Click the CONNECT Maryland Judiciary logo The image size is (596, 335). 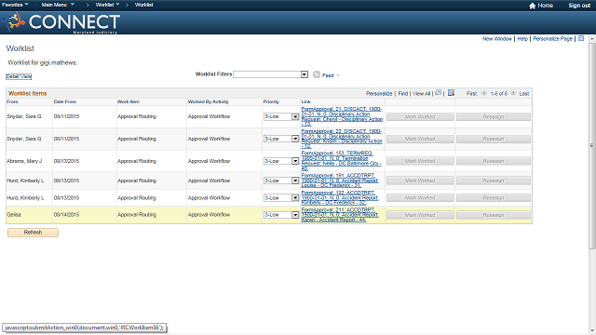click(x=61, y=22)
